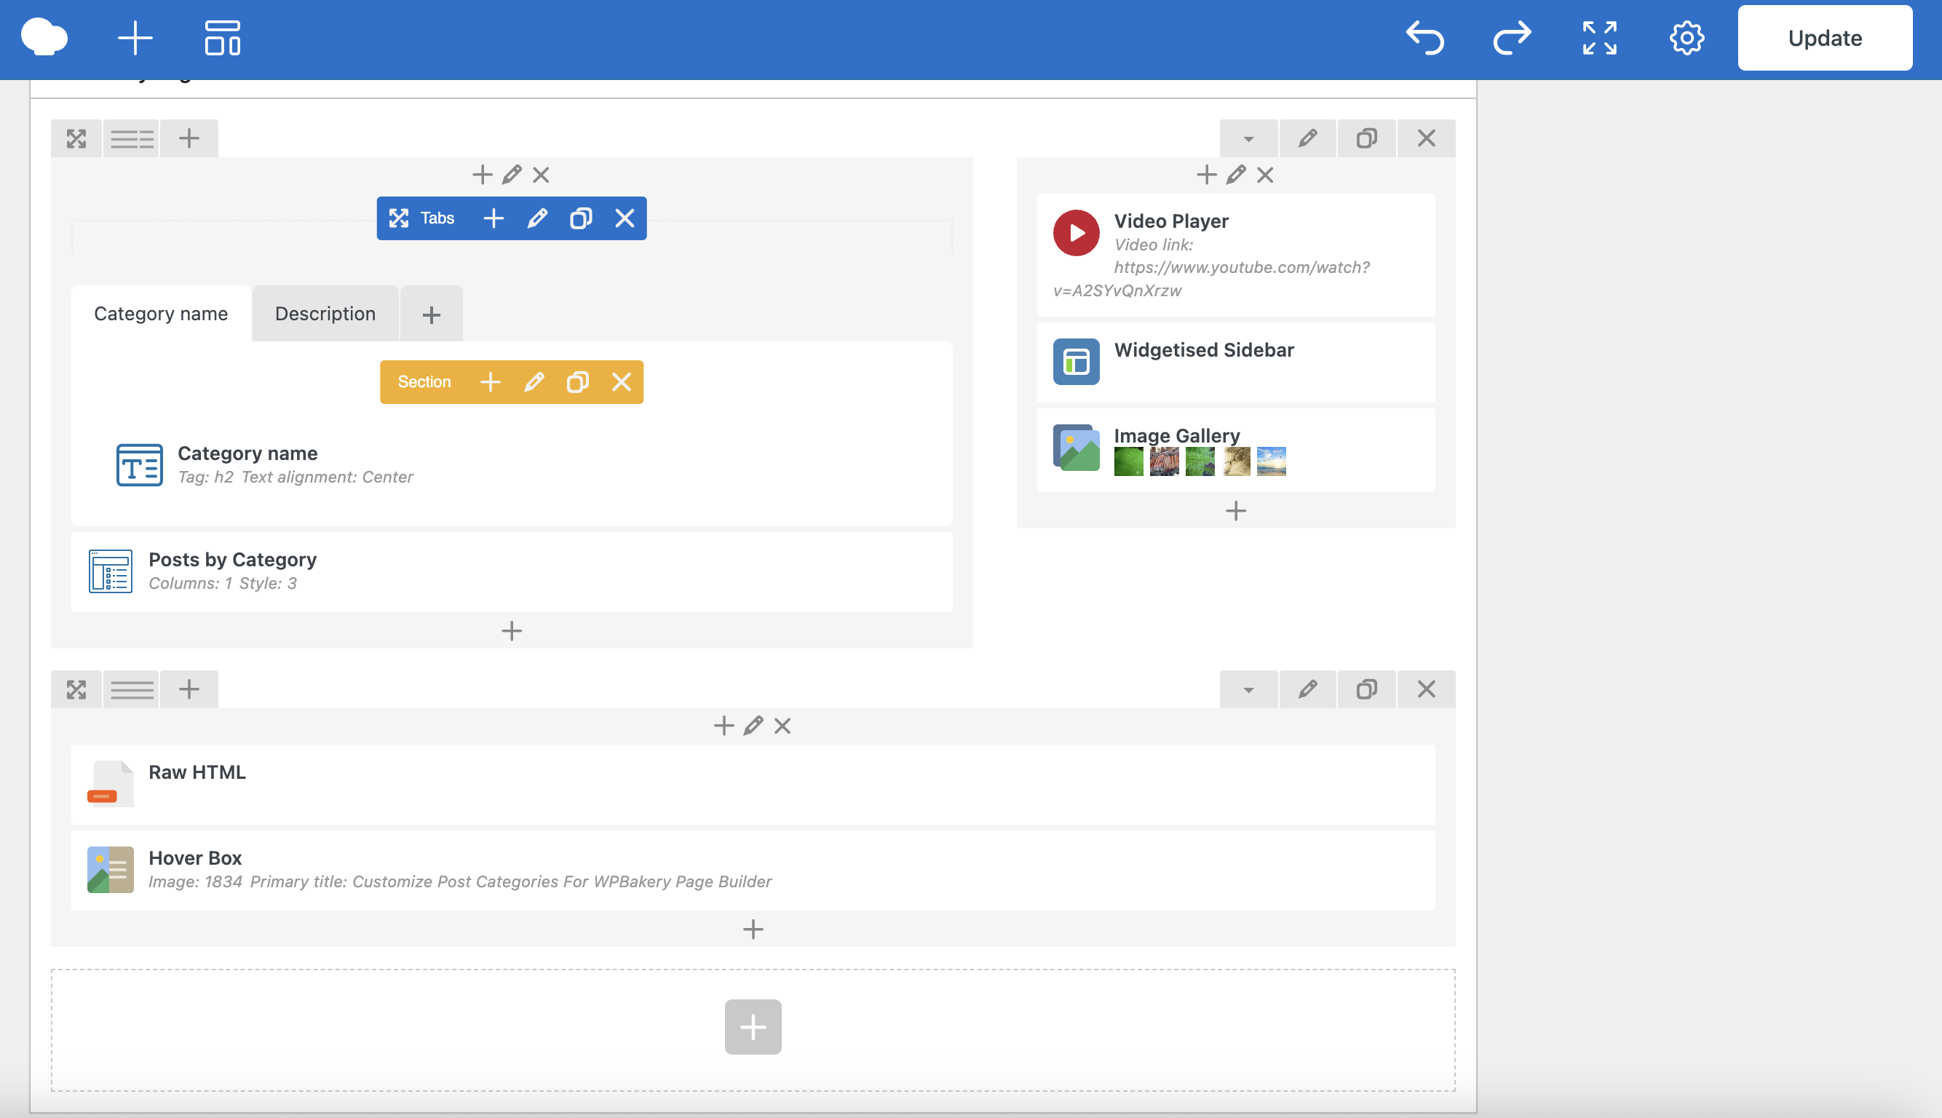Open page settings gear icon
Viewport: 1942px width, 1118px height.
pos(1687,38)
